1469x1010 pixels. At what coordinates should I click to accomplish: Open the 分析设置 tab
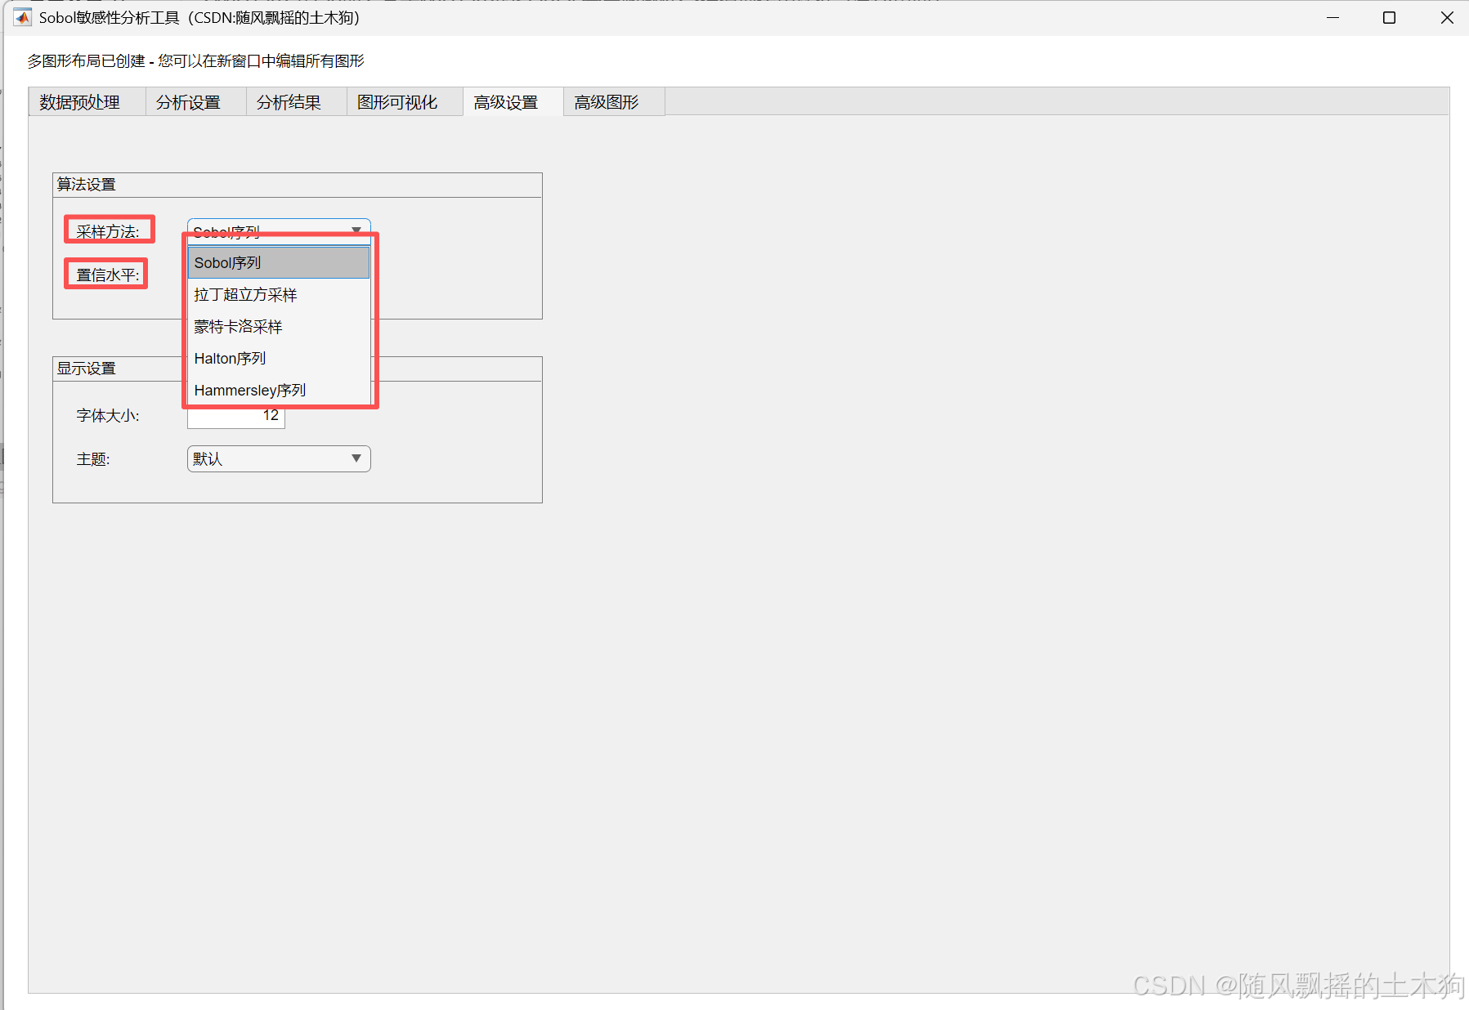[x=196, y=101]
